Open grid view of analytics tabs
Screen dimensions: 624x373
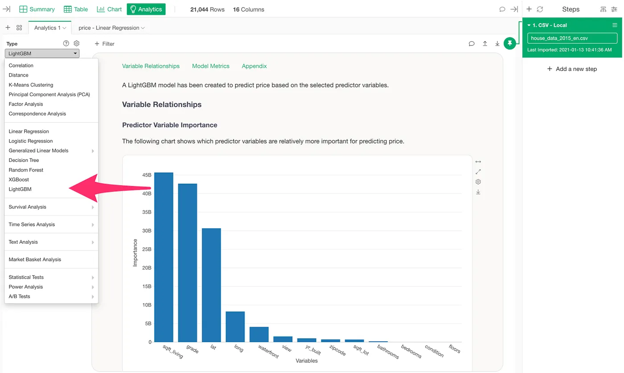tap(19, 28)
